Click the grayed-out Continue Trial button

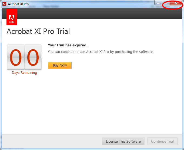(x=162, y=141)
